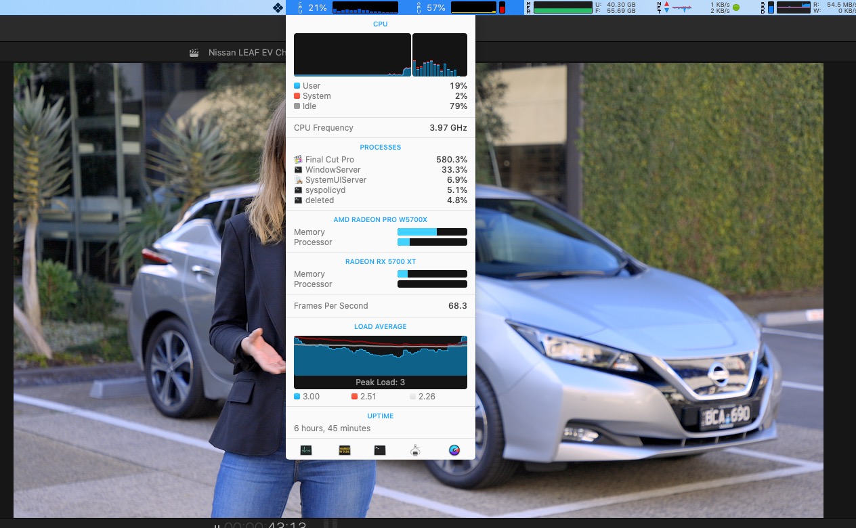This screenshot has height=528, width=856.
Task: Click AMD Radeon Pro W5700X heading
Action: (x=381, y=220)
